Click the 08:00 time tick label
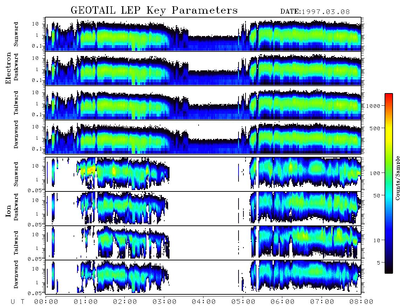400x308 pixels. tap(361, 302)
